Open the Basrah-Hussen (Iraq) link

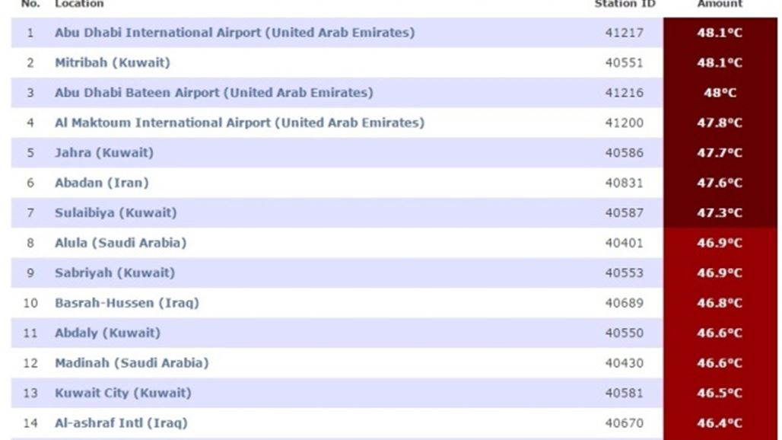127,303
